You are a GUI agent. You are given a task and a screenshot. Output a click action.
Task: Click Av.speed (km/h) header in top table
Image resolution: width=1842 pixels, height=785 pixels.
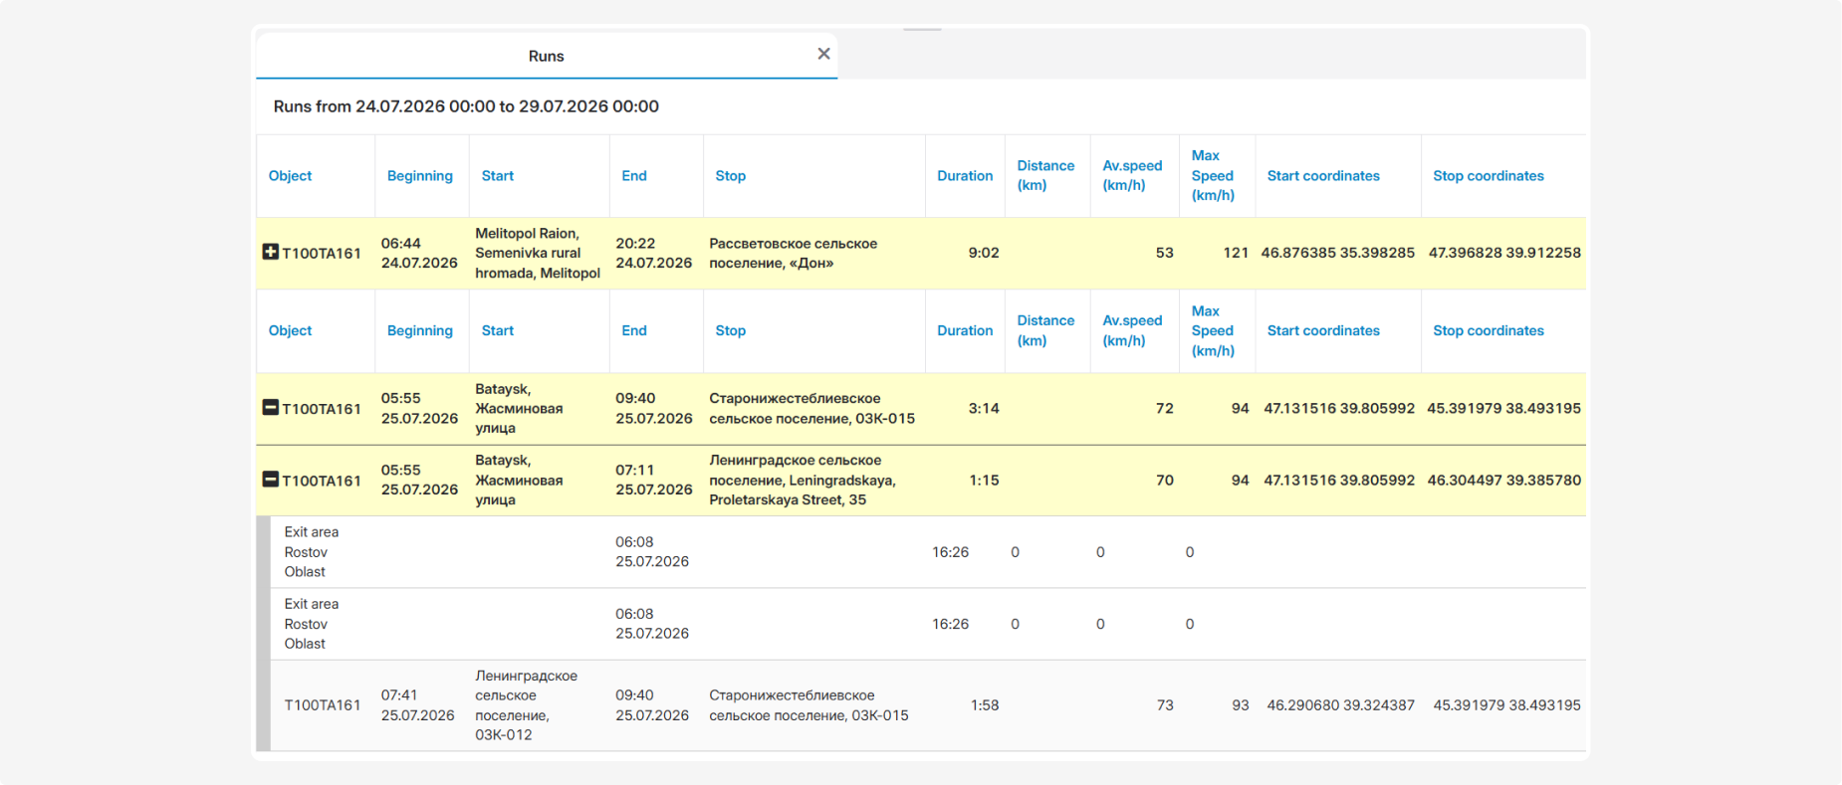(x=1132, y=175)
